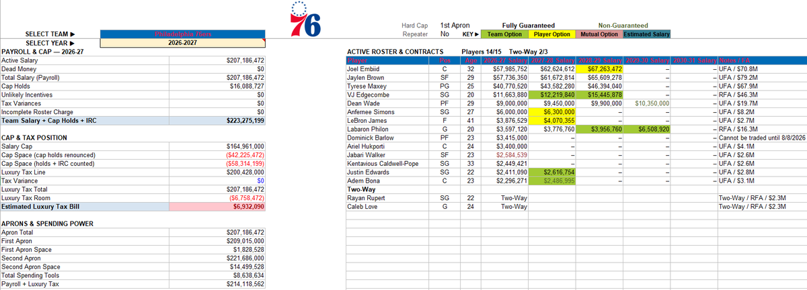Click the Justin Edwards player name cell
The image size is (807, 290).
click(x=387, y=173)
